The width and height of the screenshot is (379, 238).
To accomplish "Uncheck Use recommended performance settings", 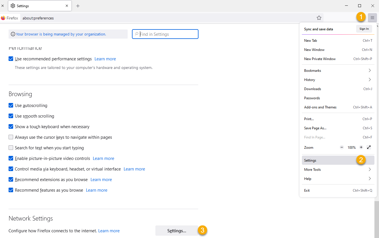I will (11, 59).
